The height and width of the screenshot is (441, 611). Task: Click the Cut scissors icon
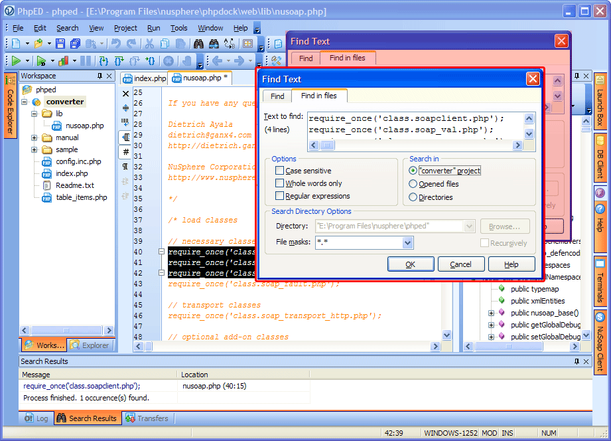(x=149, y=43)
